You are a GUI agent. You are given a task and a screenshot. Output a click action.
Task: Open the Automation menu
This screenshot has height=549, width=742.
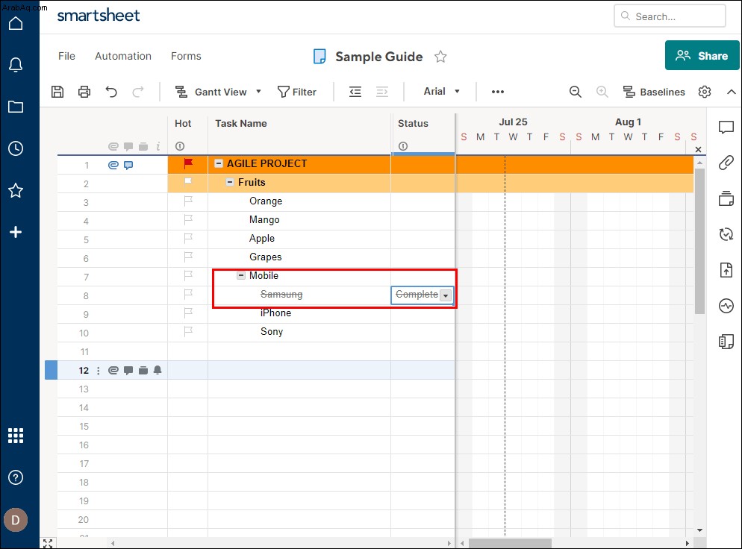click(123, 56)
